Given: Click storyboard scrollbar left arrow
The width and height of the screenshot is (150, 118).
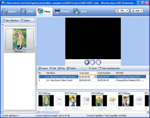Looking at the screenshot, I should point(38,112).
